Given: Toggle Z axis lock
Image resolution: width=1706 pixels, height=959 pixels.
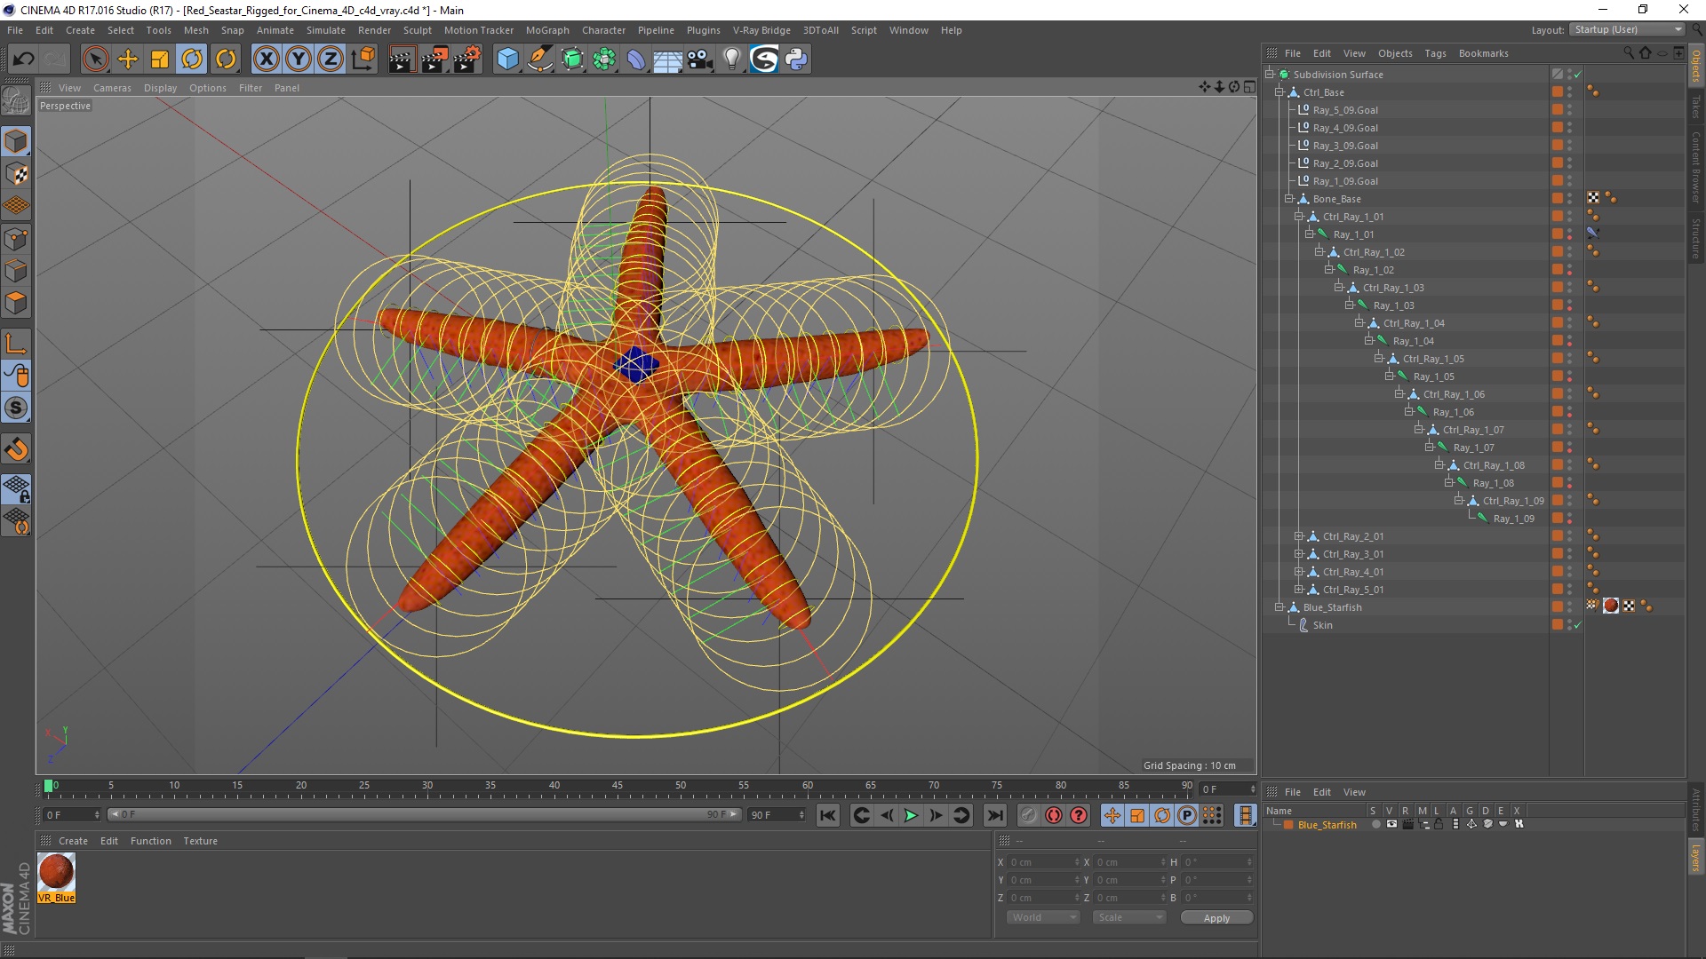Looking at the screenshot, I should click(331, 59).
